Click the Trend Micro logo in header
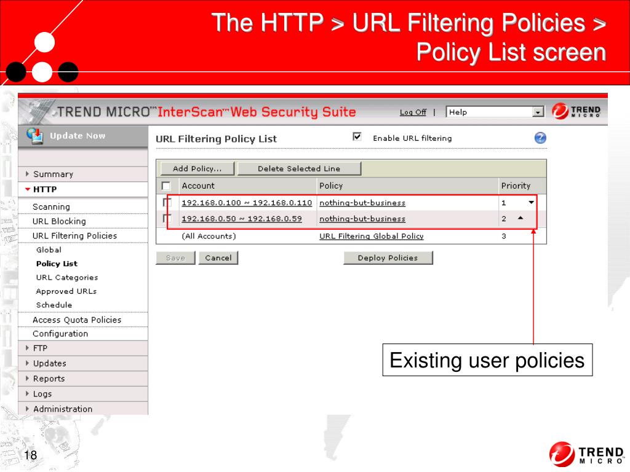630x472 pixels. (576, 111)
